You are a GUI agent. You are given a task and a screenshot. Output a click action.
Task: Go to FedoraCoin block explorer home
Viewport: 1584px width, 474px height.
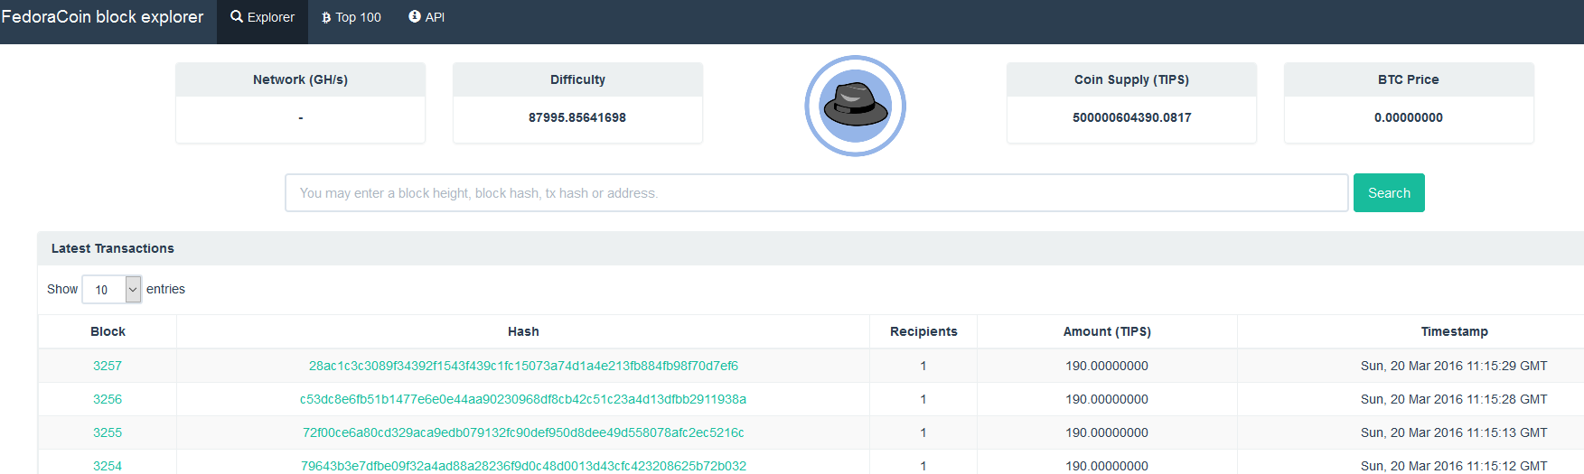click(102, 16)
